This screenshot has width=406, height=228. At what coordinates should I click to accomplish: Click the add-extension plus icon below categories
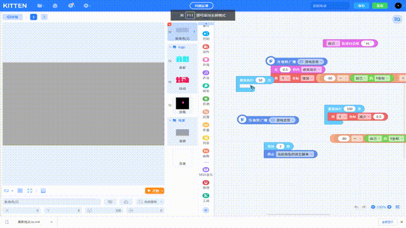[206, 210]
